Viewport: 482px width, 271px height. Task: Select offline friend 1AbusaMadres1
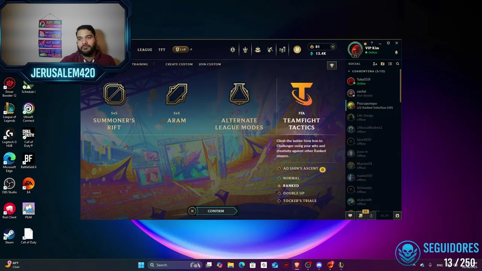(372, 129)
